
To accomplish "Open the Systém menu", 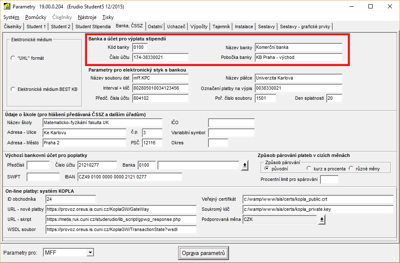I will (11, 17).
